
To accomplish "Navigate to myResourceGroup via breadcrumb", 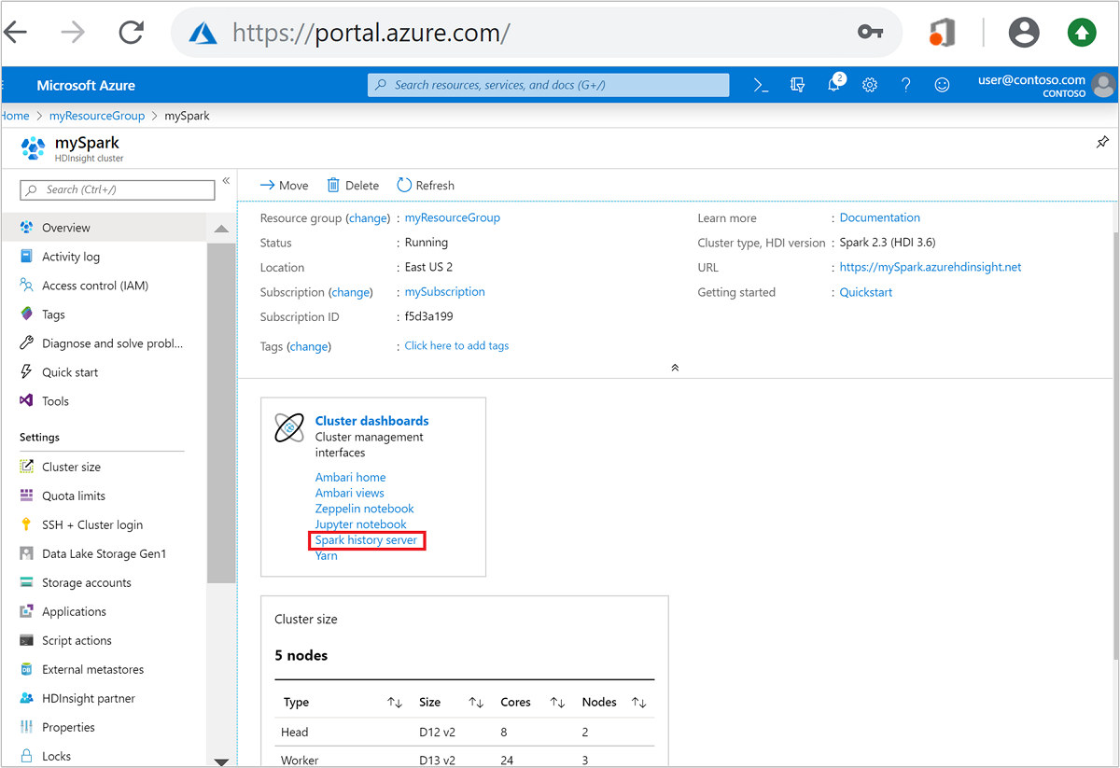I will pyautogui.click(x=96, y=115).
